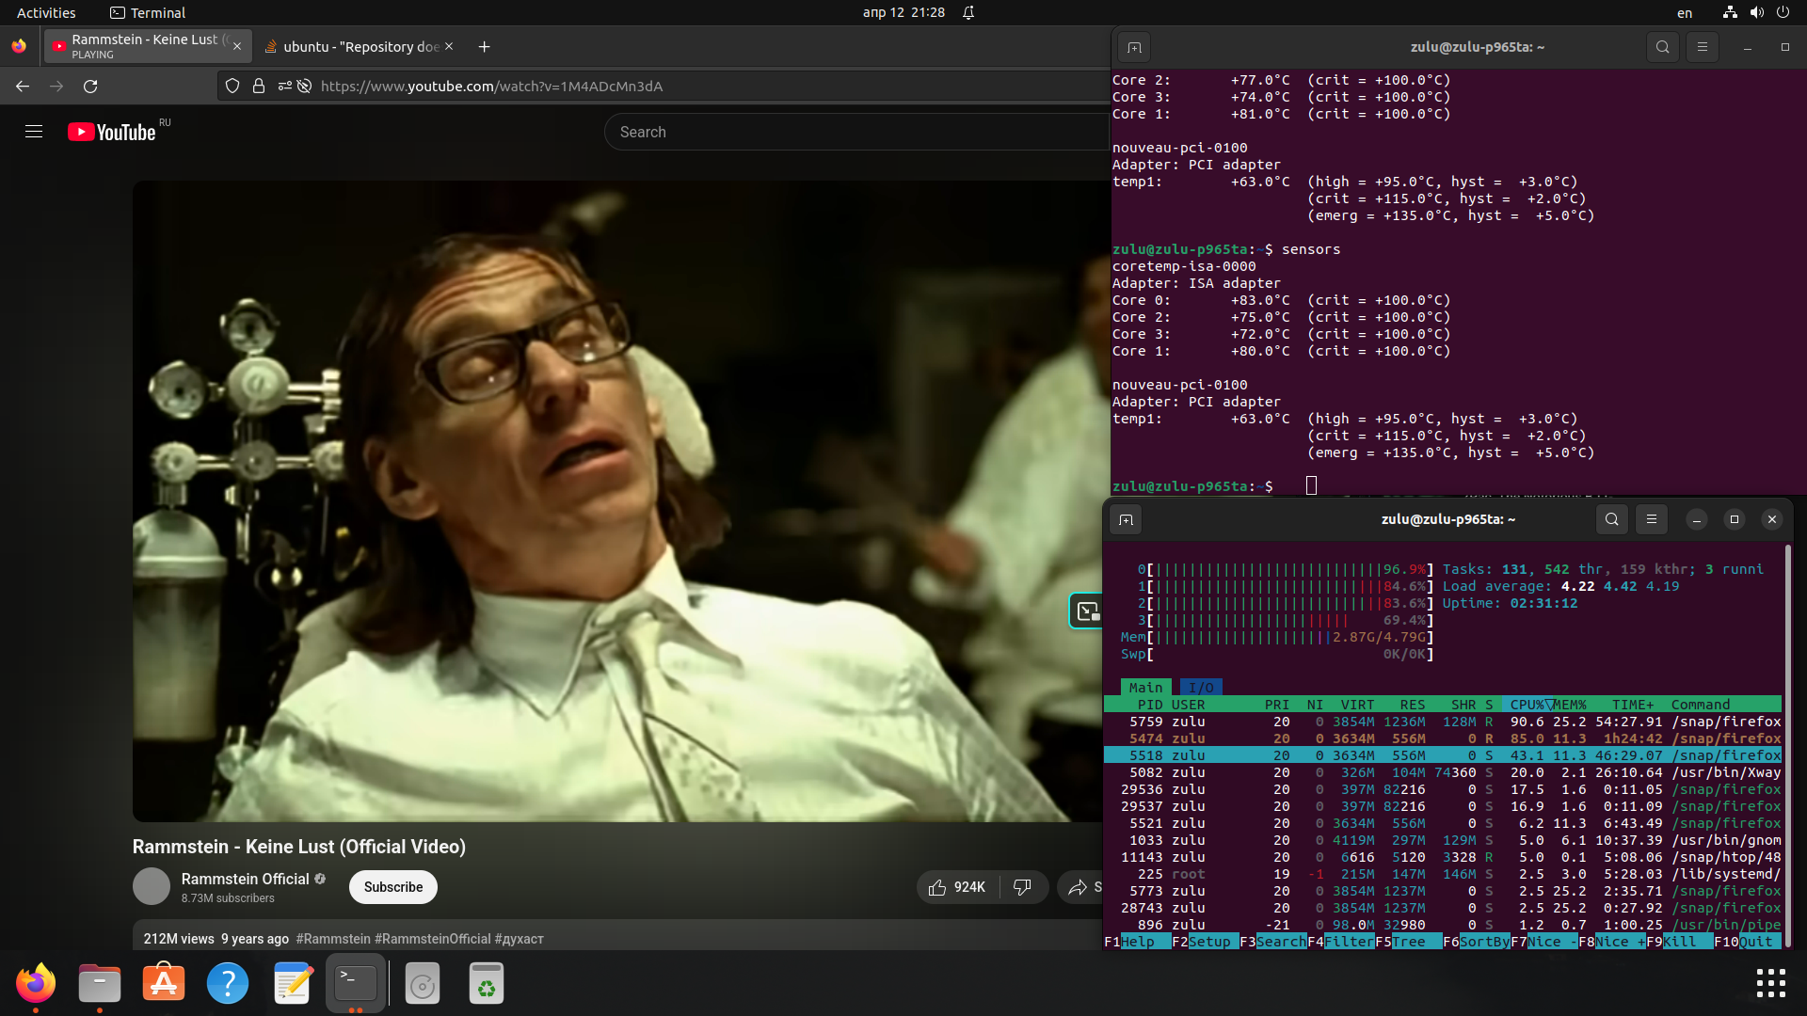
Task: Sort htop by PID column
Action: 1150,705
